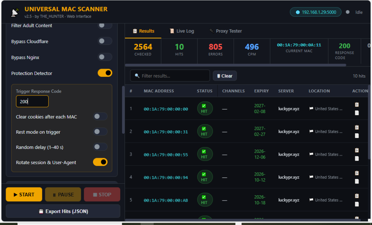Viewport: 372px width, 225px height.
Task: Copy icon for row 00:1A:79:00:00:94
Action: pos(357,173)
